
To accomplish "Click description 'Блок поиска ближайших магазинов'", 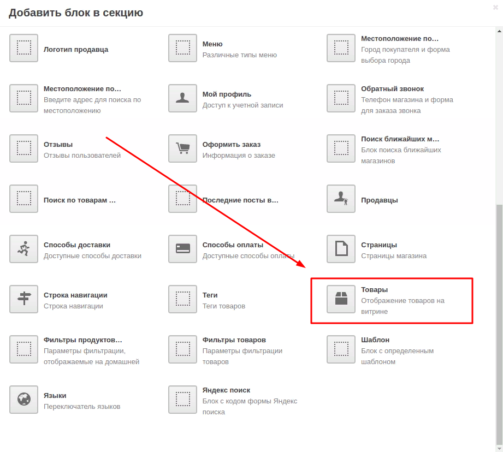I will [x=401, y=156].
